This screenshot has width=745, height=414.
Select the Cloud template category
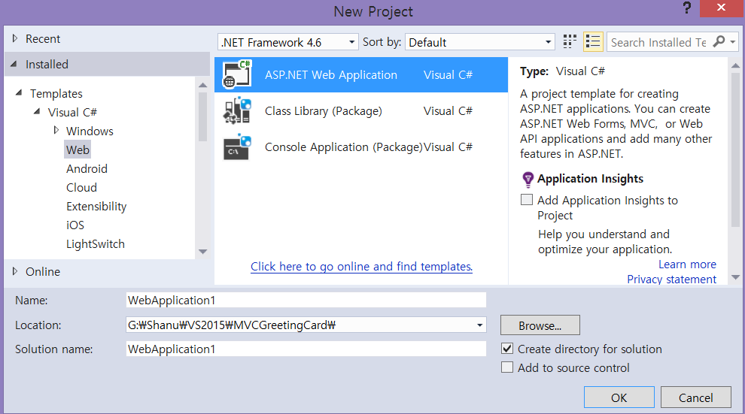(81, 187)
